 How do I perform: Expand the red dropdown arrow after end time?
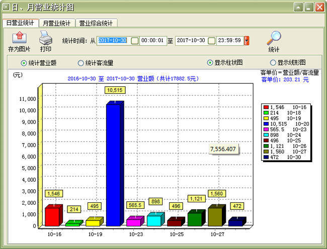coord(247,41)
